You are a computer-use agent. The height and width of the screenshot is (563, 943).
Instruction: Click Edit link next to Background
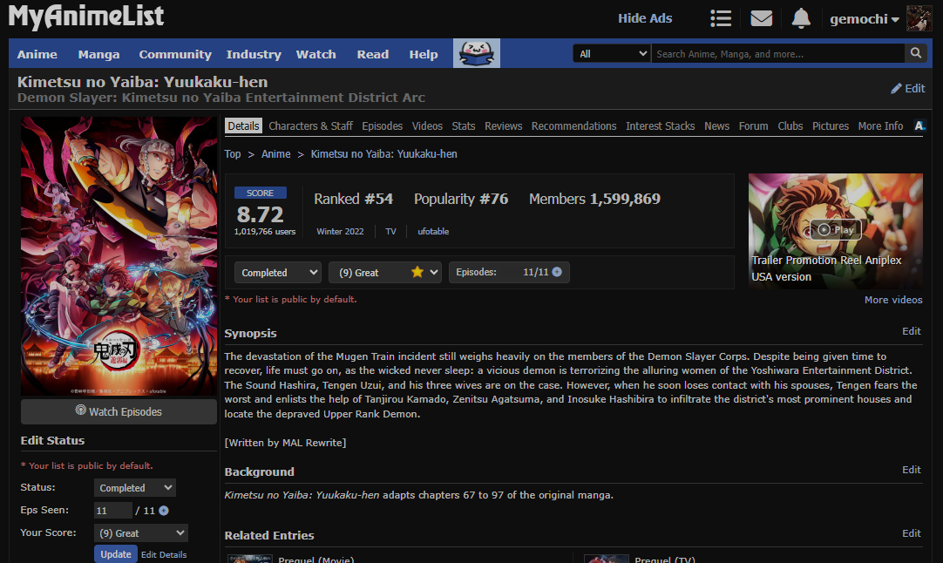tap(911, 469)
